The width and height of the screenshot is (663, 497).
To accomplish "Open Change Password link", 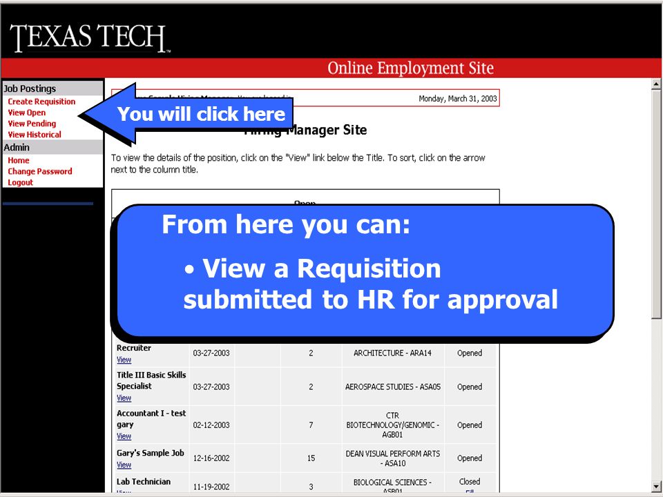I will (40, 171).
